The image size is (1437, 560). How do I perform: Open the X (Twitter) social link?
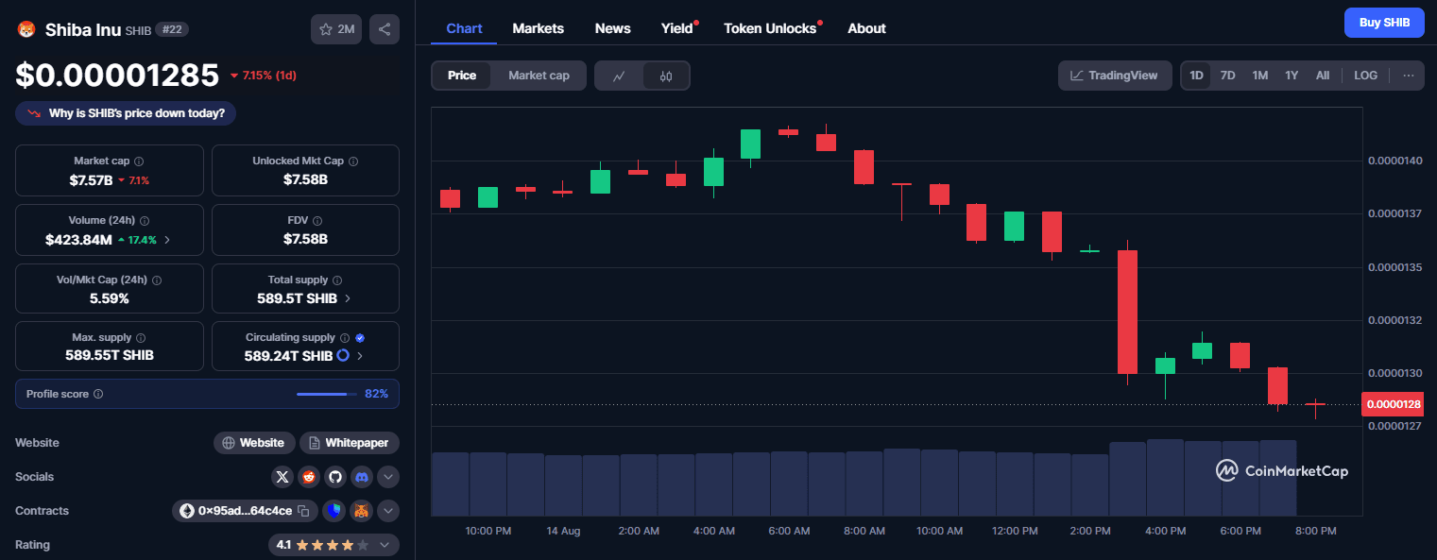(x=282, y=477)
